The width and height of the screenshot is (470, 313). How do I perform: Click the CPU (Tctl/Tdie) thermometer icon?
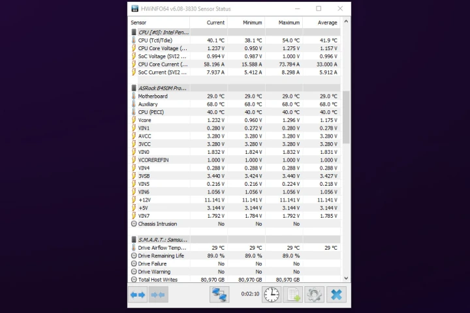(x=134, y=40)
